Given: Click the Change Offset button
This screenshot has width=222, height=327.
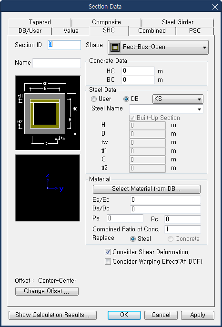Looking at the screenshot, I should pos(47,291).
